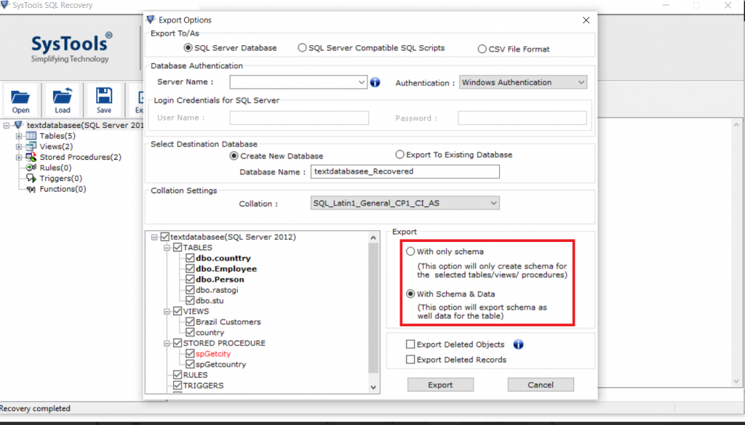
Task: Close the Export Options dialog
Action: click(x=586, y=20)
